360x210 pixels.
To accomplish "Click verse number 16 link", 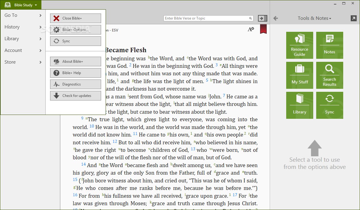I will pyautogui.click(x=75, y=195).
